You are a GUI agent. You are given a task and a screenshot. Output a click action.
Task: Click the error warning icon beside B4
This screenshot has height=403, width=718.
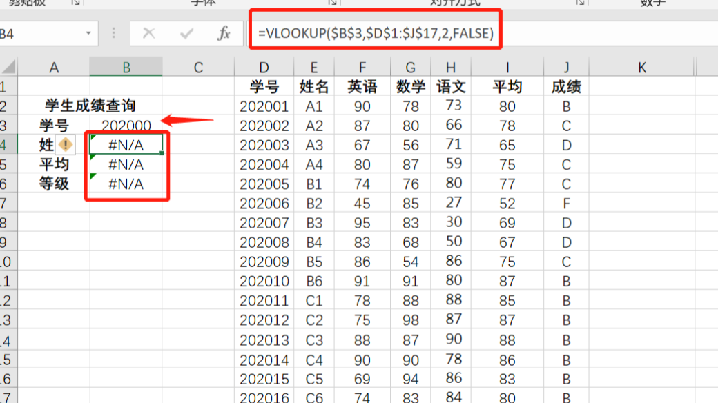point(66,145)
